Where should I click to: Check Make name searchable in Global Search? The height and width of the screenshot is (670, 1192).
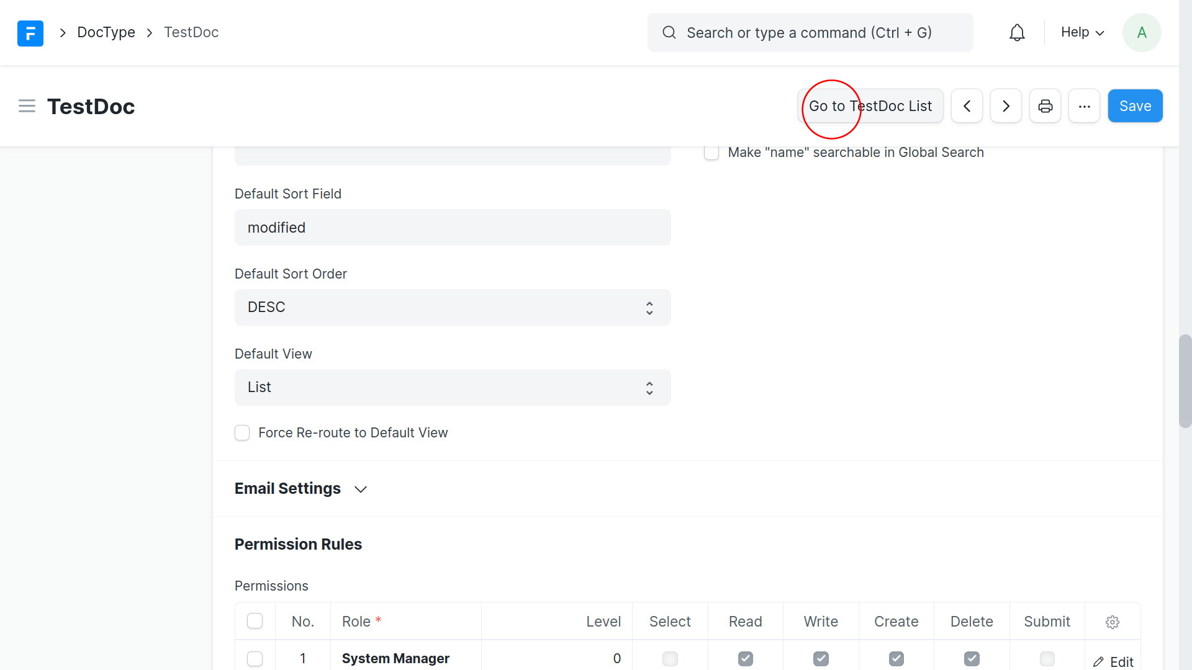tap(711, 153)
